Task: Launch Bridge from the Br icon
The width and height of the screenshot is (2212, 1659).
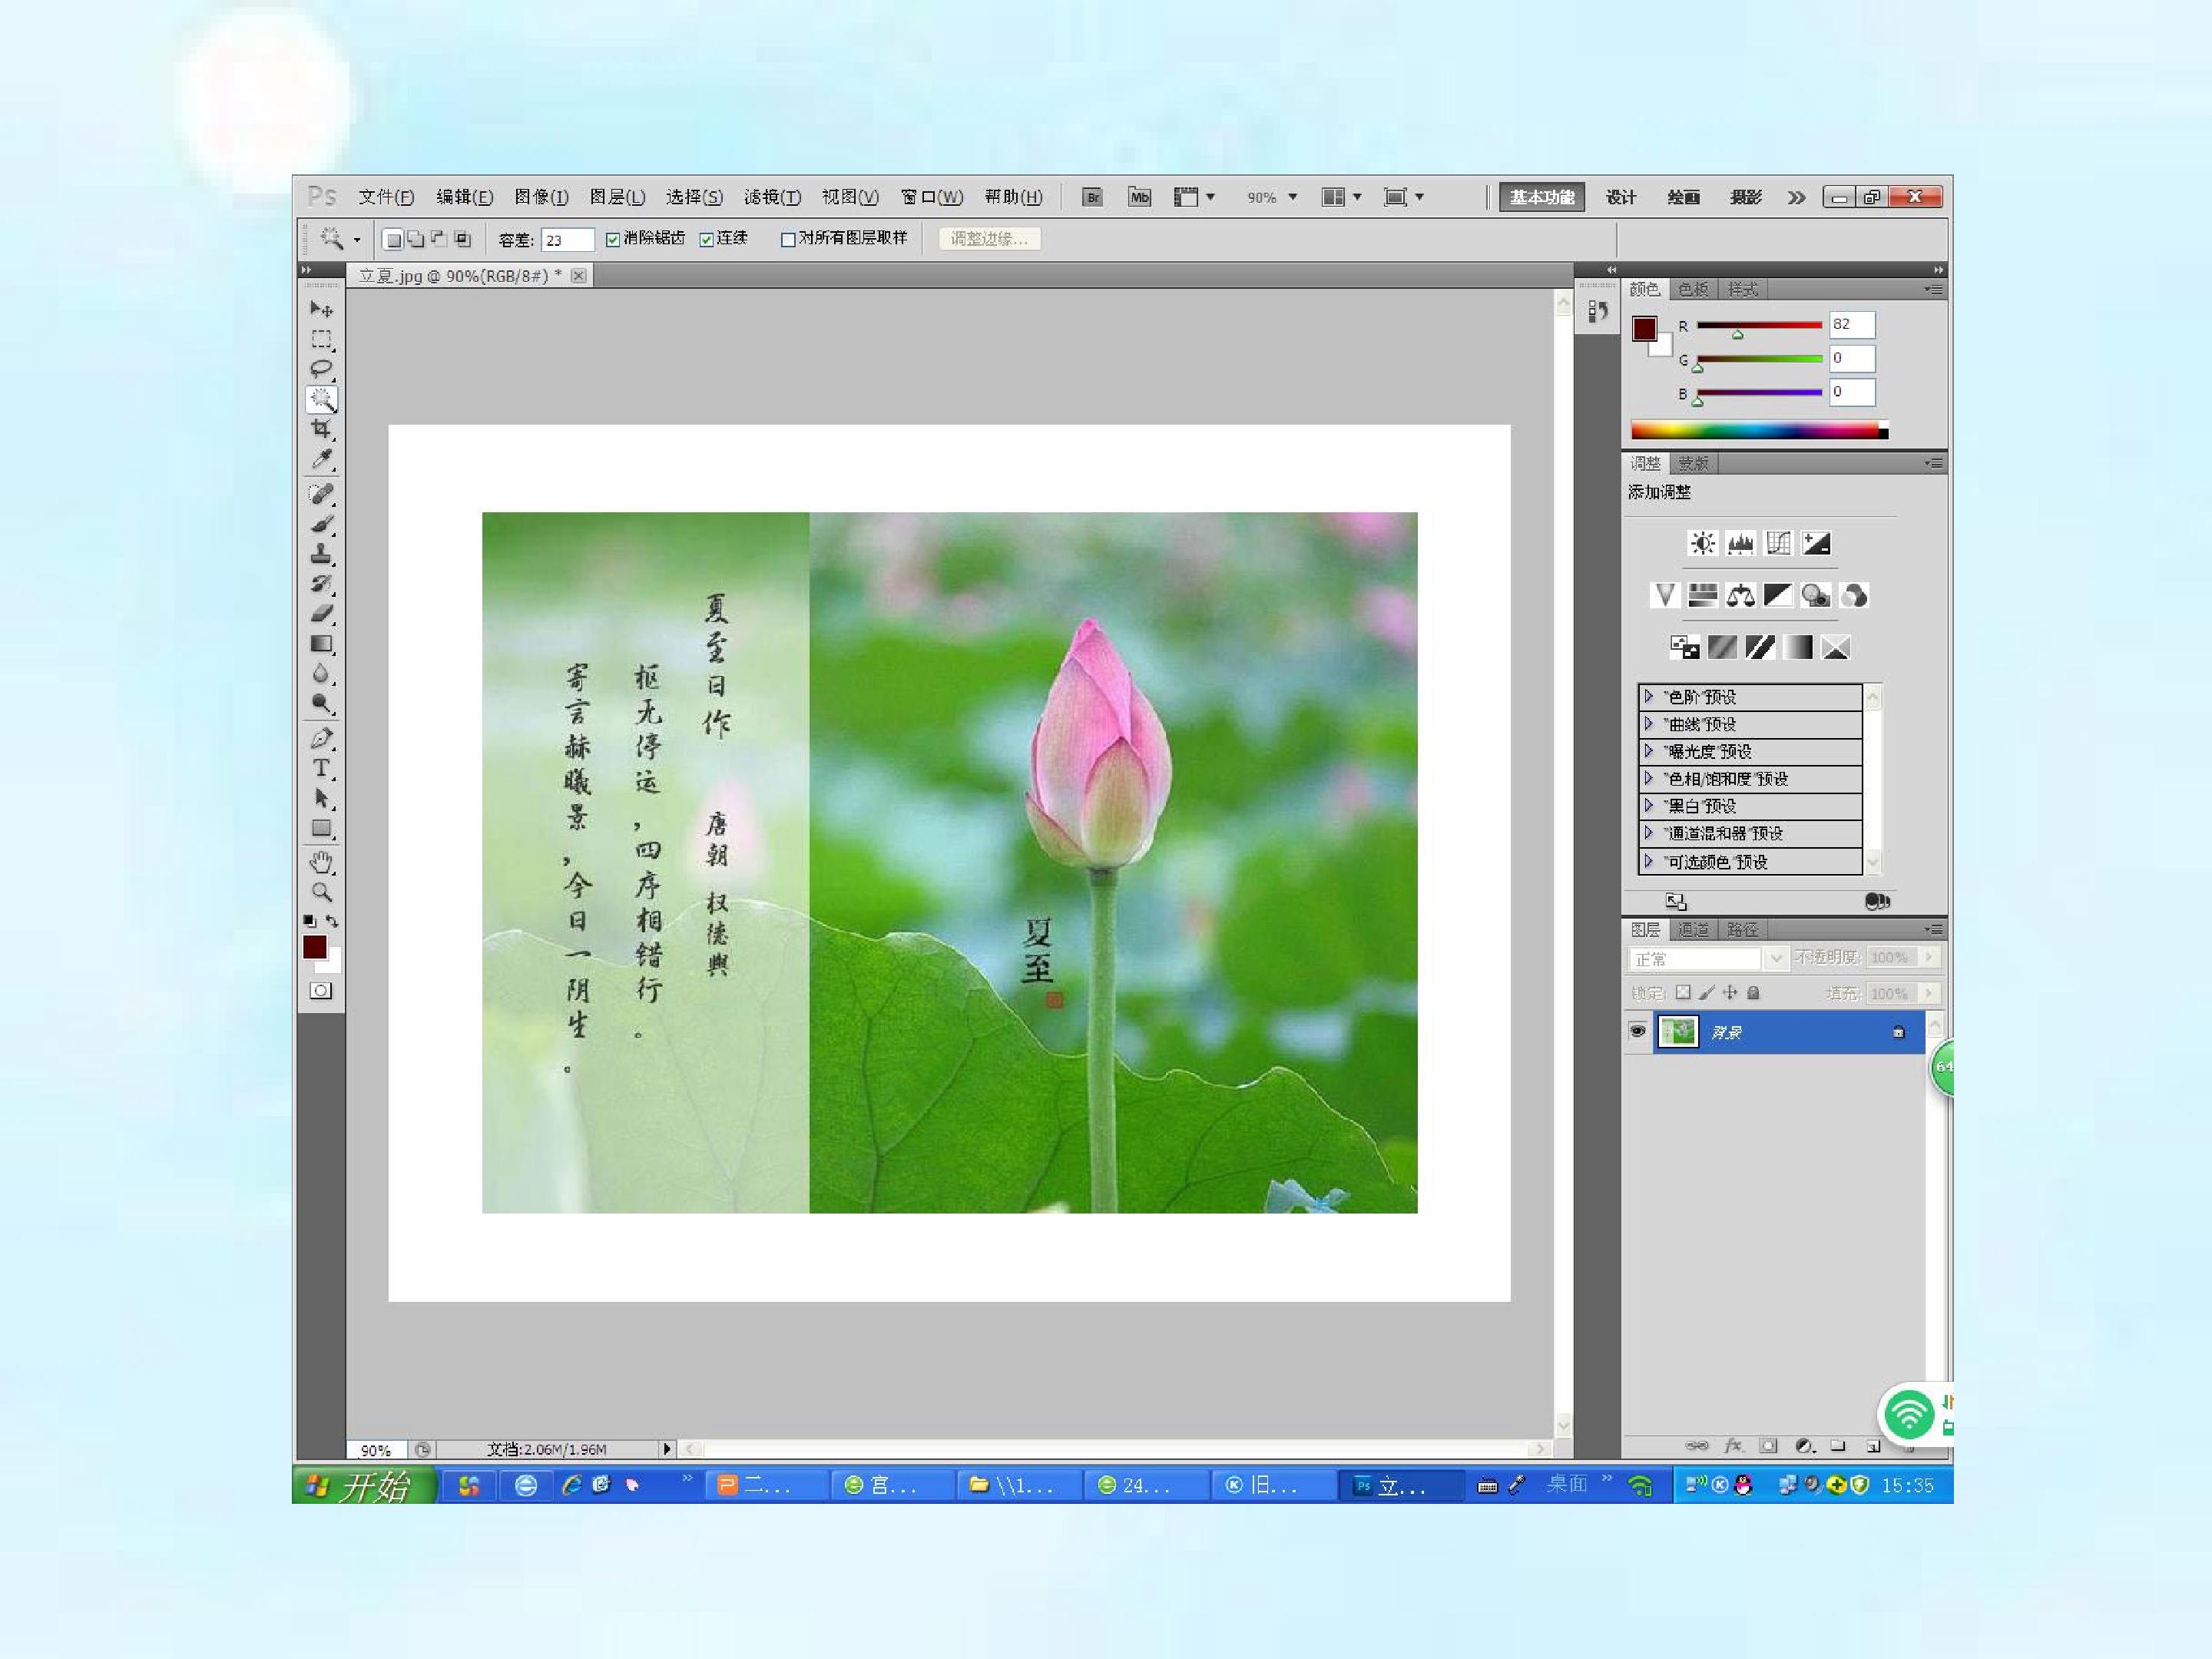Action: pyautogui.click(x=1092, y=197)
